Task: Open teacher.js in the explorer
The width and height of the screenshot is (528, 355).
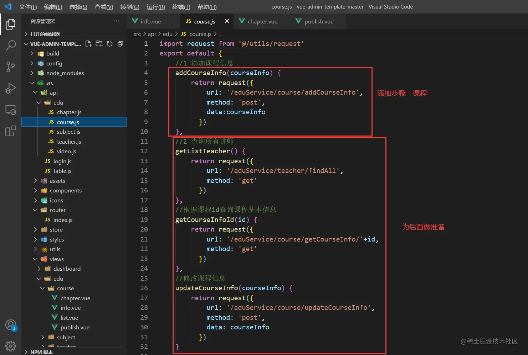Action: (x=74, y=142)
